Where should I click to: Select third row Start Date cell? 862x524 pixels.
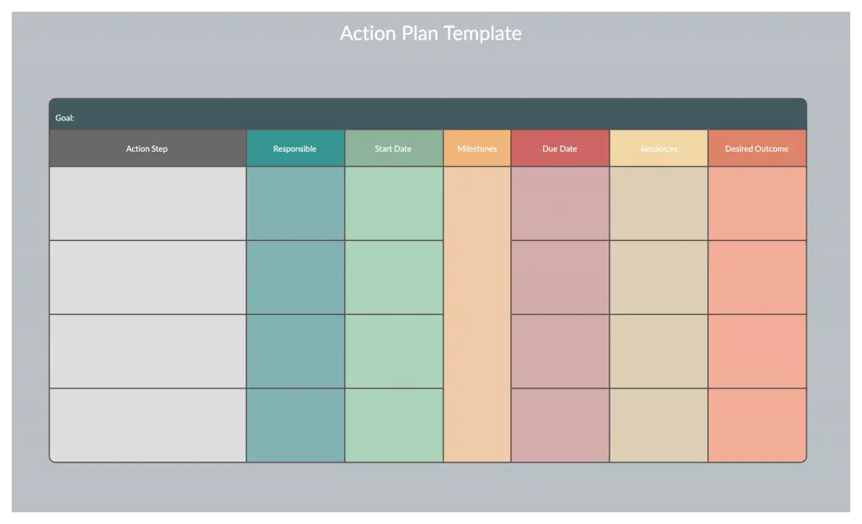(x=394, y=351)
